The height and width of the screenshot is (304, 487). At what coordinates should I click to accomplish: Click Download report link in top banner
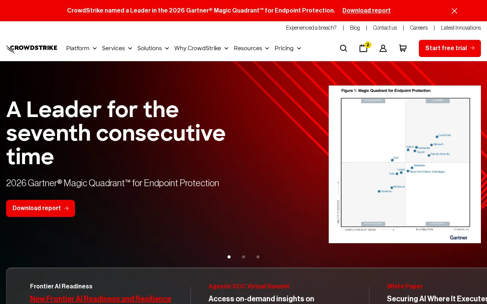coord(366,11)
